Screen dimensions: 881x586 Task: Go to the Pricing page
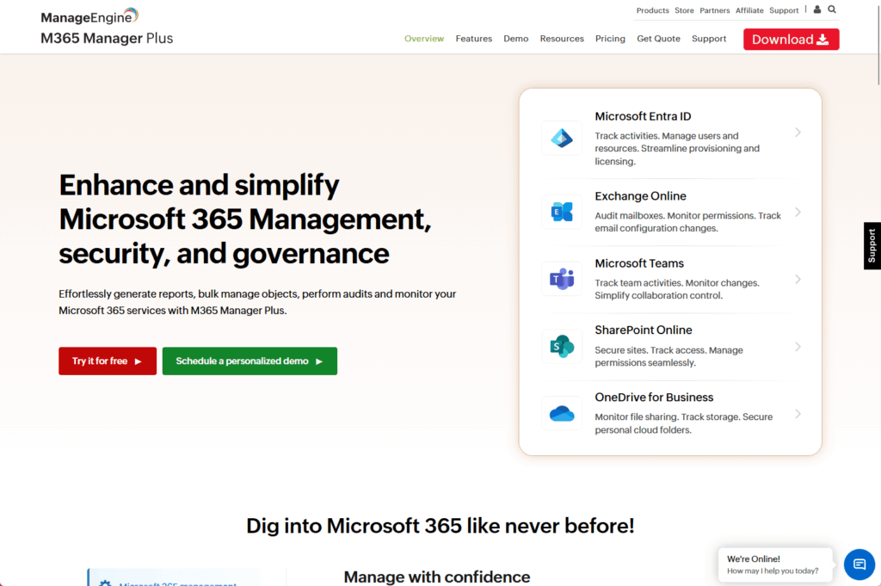(610, 39)
